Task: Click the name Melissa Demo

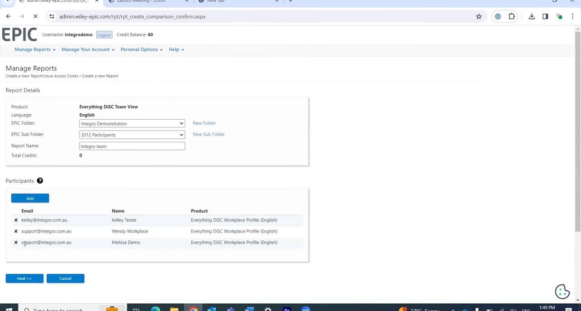Action: pos(126,242)
